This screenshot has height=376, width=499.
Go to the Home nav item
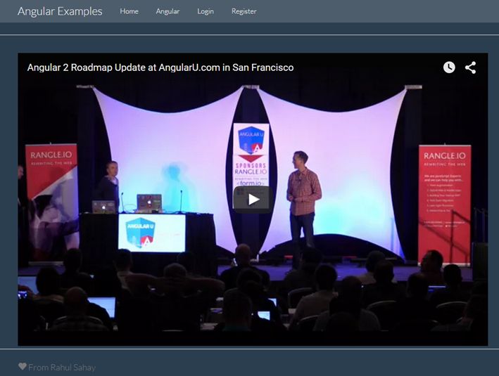point(129,11)
